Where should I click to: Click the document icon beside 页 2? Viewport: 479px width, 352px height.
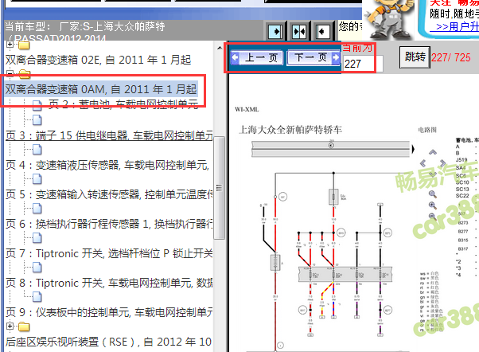point(37,105)
